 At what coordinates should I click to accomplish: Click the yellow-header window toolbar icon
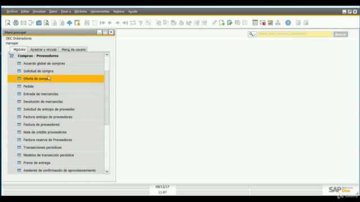(x=270, y=22)
